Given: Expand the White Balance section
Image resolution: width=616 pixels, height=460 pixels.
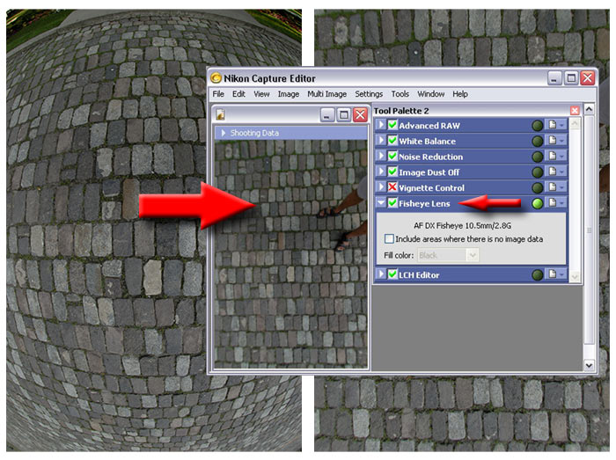Looking at the screenshot, I should pos(381,141).
